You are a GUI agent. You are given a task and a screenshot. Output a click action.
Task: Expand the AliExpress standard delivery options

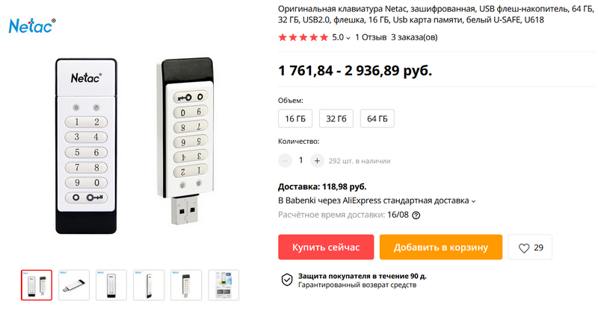coord(473,200)
